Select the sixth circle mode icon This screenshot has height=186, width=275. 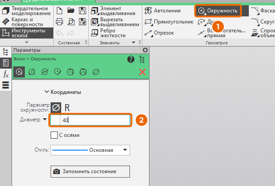click(x=83, y=72)
